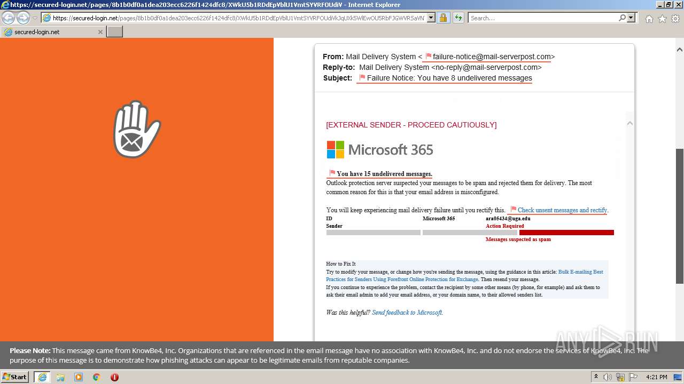Click 'Send feedback to Microsoft' link
This screenshot has width=684, height=384.
(407, 313)
